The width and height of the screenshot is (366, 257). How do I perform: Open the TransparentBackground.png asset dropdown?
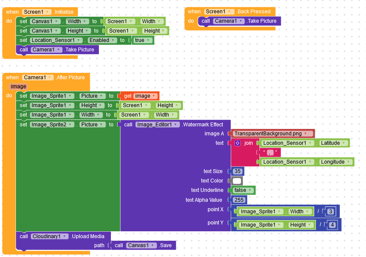pyautogui.click(x=273, y=134)
